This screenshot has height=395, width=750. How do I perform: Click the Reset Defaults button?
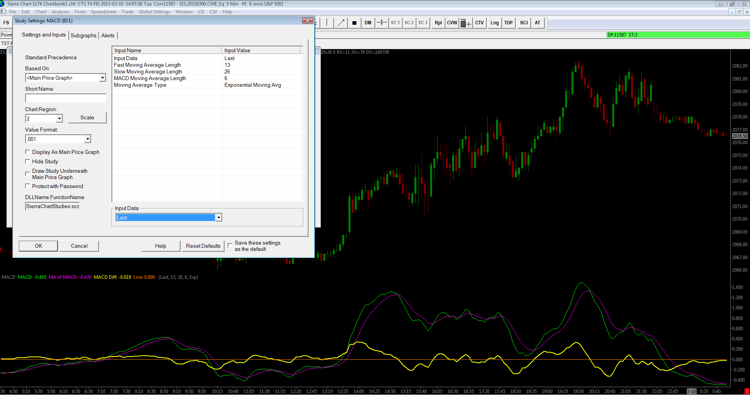tap(203, 246)
